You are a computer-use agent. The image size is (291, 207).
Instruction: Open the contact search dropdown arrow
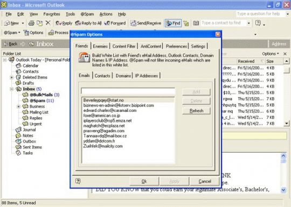(248, 23)
